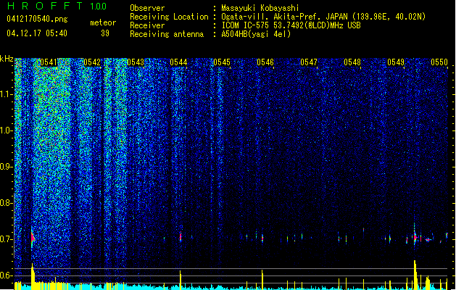Click the 0546 time marker
Viewport: 456px width, 290px height.
coord(265,62)
